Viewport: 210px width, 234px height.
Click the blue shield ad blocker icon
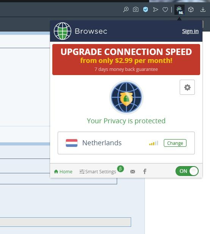146,9
